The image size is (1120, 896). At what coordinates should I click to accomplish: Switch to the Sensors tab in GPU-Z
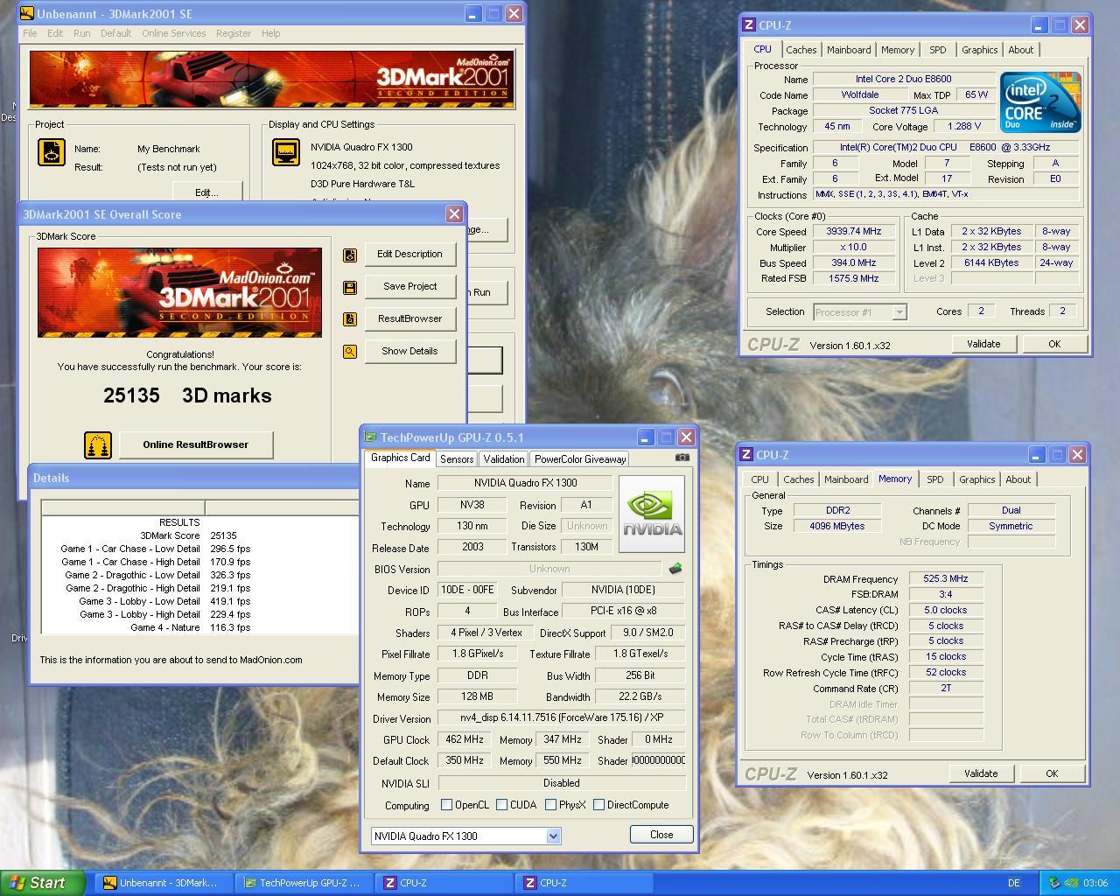coord(457,459)
